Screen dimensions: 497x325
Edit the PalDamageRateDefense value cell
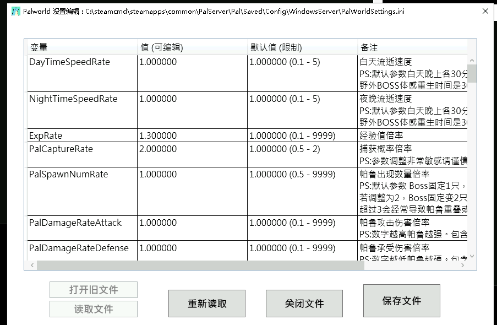[x=193, y=251]
